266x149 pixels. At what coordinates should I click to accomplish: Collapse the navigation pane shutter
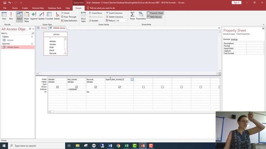click(33, 29)
